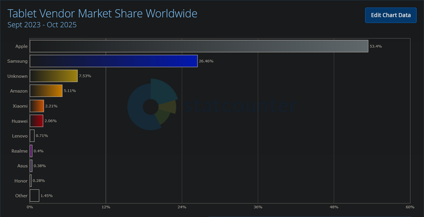Viewport: 424px width, 217px height.
Task: Click the 5.11% value label
Action: [70, 91]
